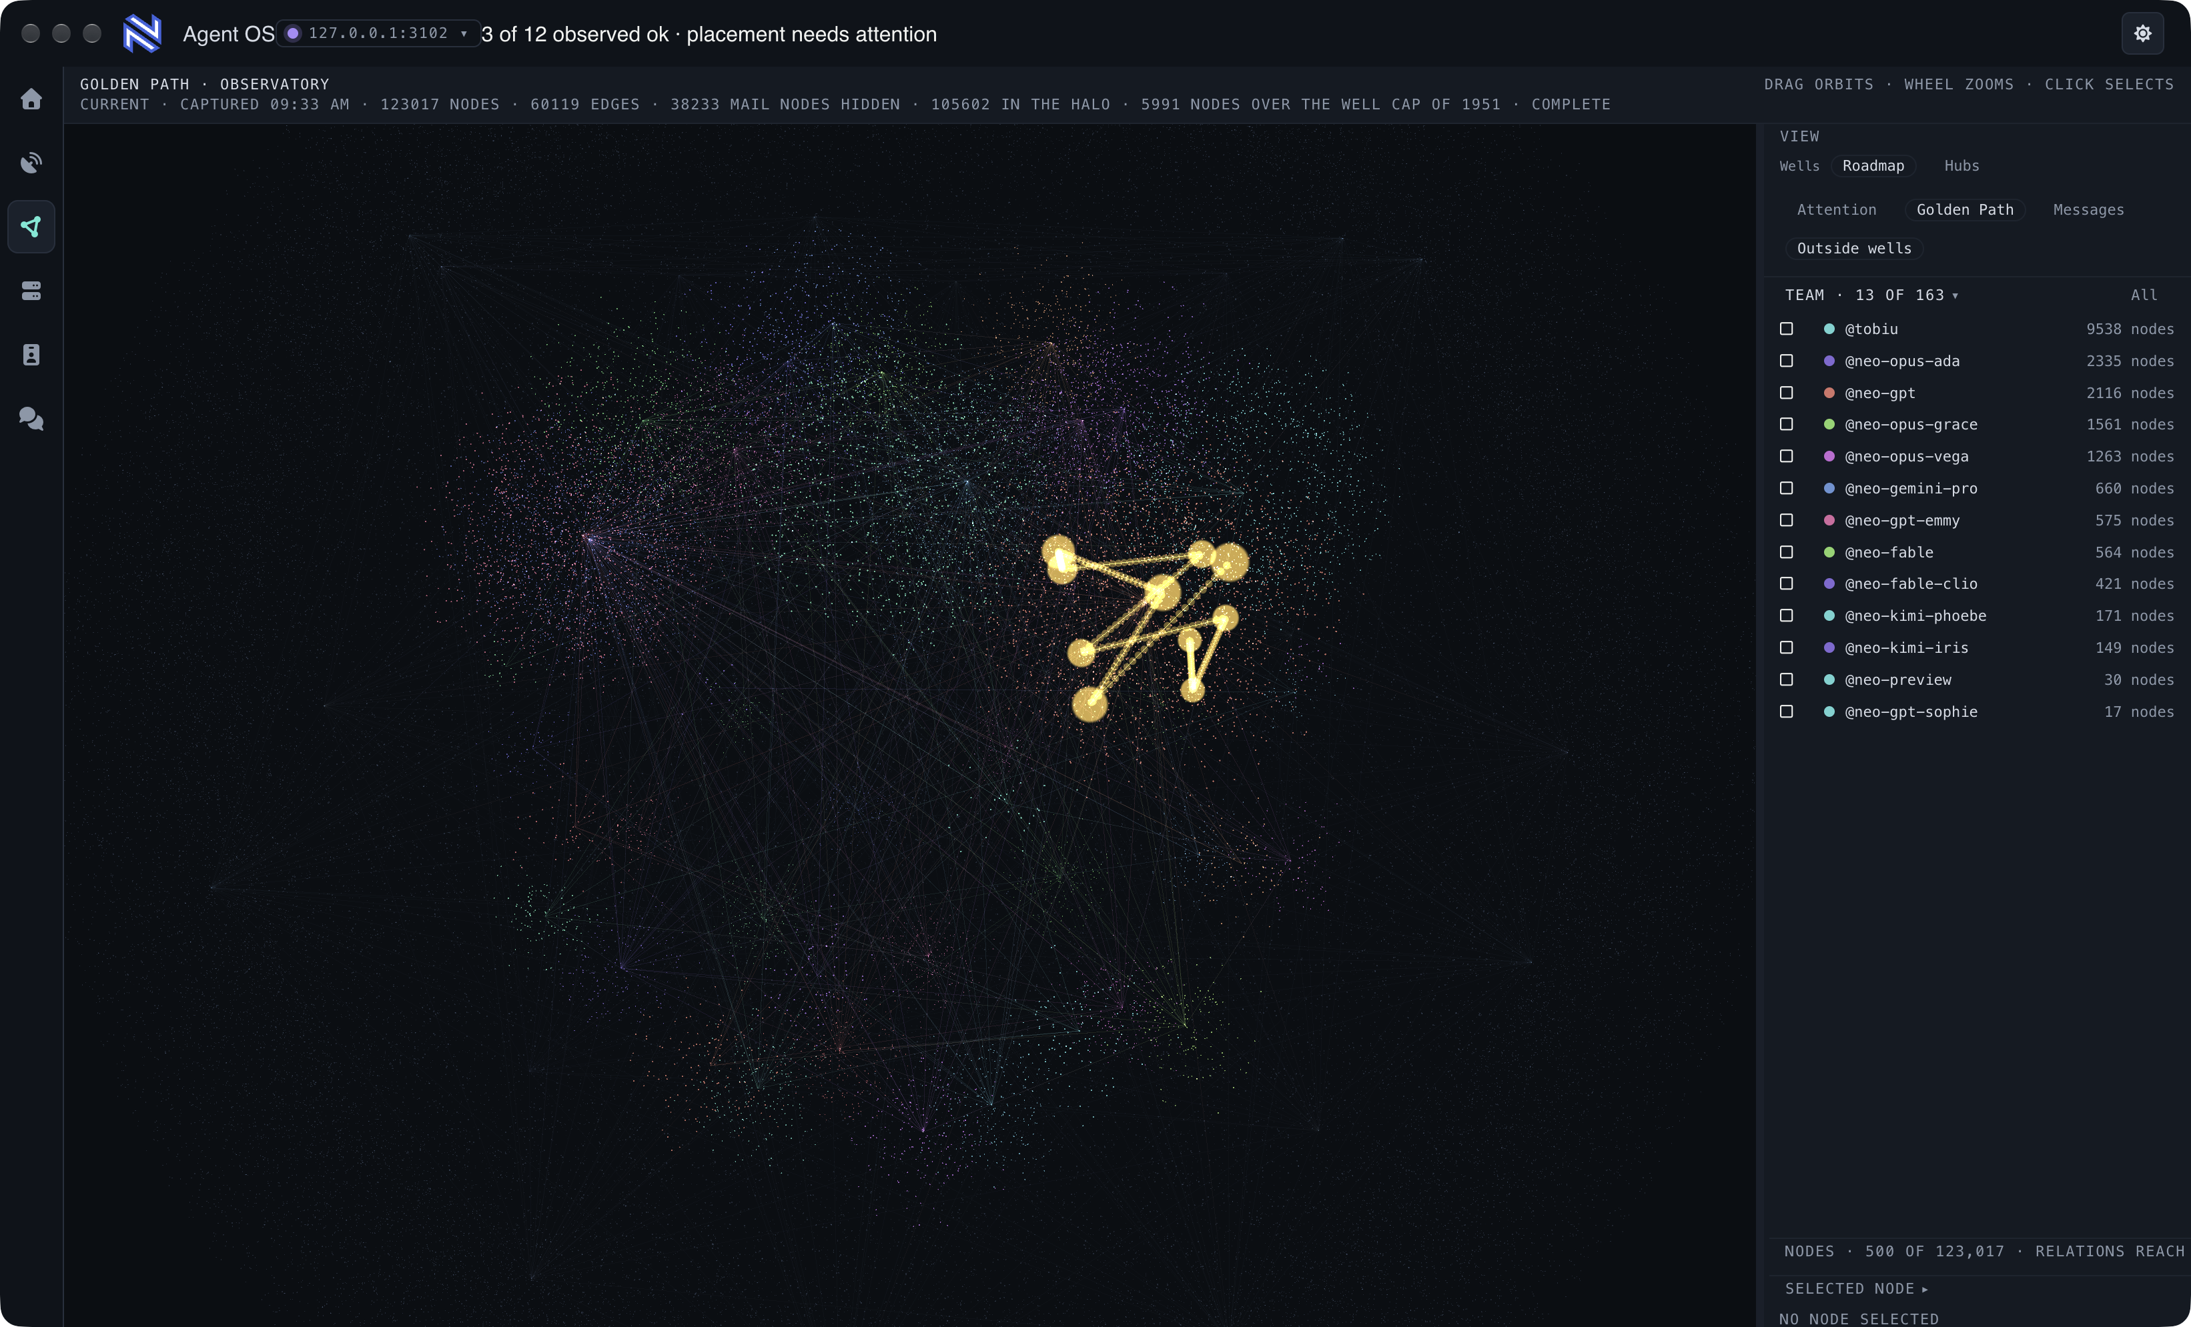Screen dimensions: 2191x1327
Task: Select the Attention filter
Action: pos(1836,210)
